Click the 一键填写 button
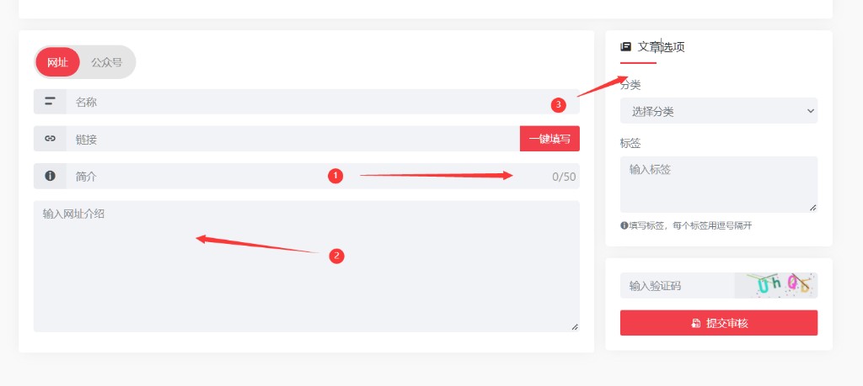Screen dimensions: 863x386 [549, 139]
